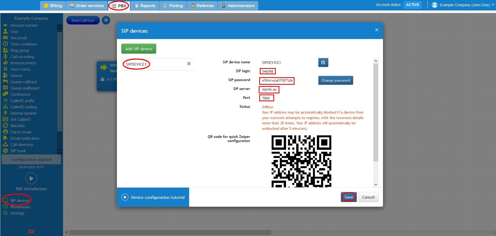Select the SIP trunk icon

click(5, 151)
